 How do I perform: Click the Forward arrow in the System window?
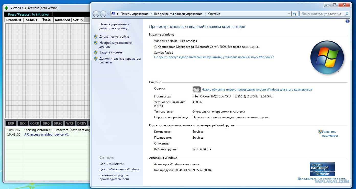103,14
